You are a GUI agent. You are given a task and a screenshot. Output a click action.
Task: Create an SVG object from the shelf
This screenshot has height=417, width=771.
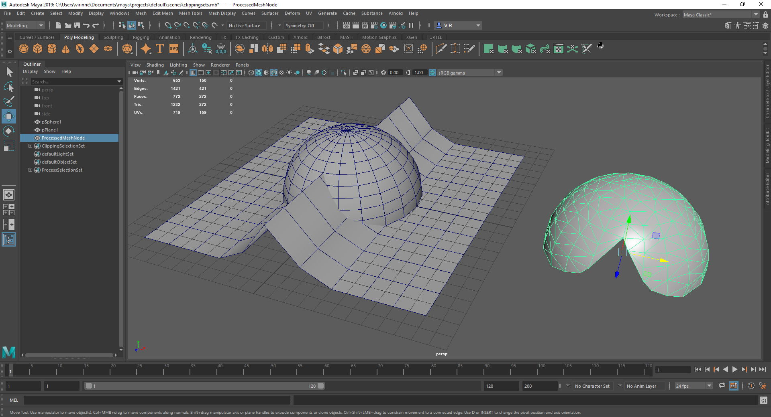click(173, 49)
